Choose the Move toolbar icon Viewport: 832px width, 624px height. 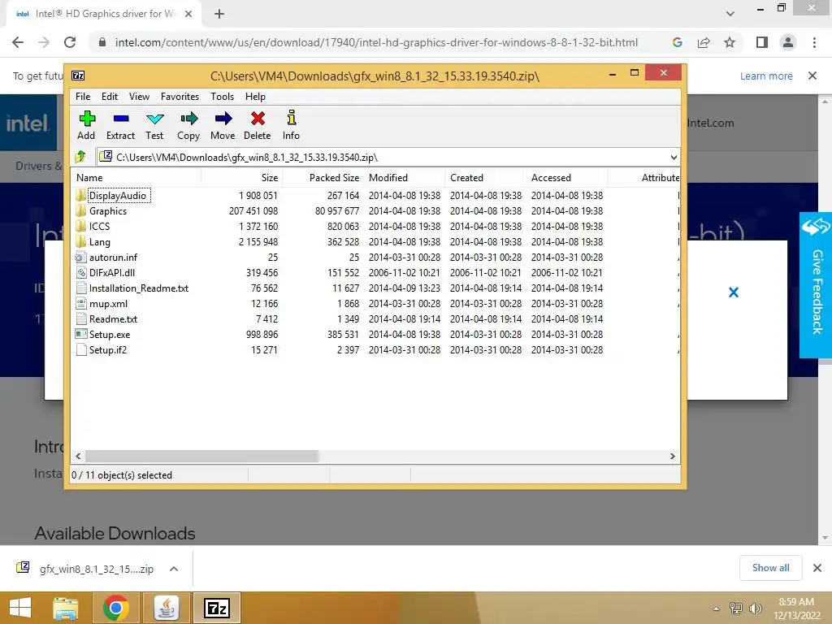point(223,119)
